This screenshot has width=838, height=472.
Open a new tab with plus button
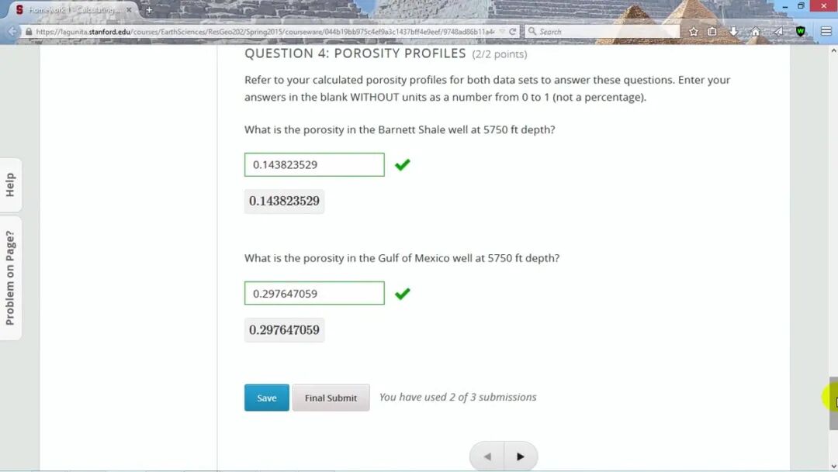coord(149,9)
